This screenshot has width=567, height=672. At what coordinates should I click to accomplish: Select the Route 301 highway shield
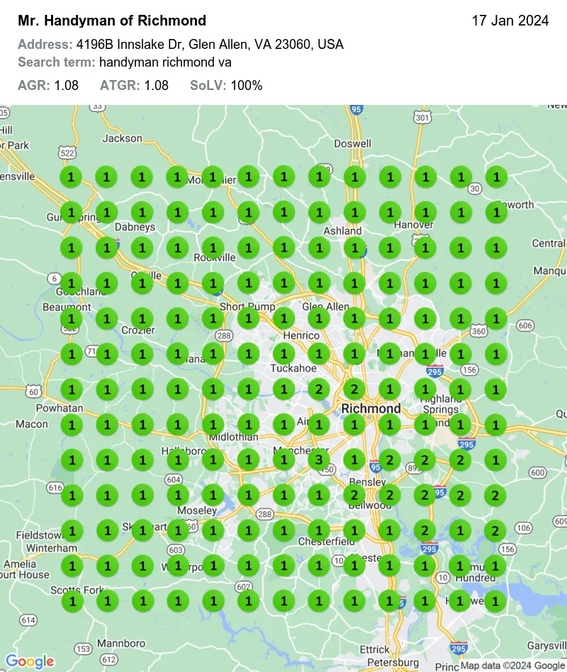[423, 117]
